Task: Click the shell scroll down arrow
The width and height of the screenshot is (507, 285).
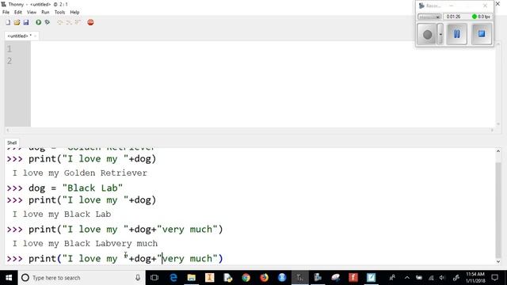Action: pos(498,262)
